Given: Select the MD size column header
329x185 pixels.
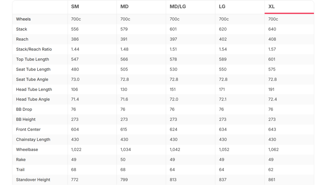Looking at the screenshot, I should 124,6.
